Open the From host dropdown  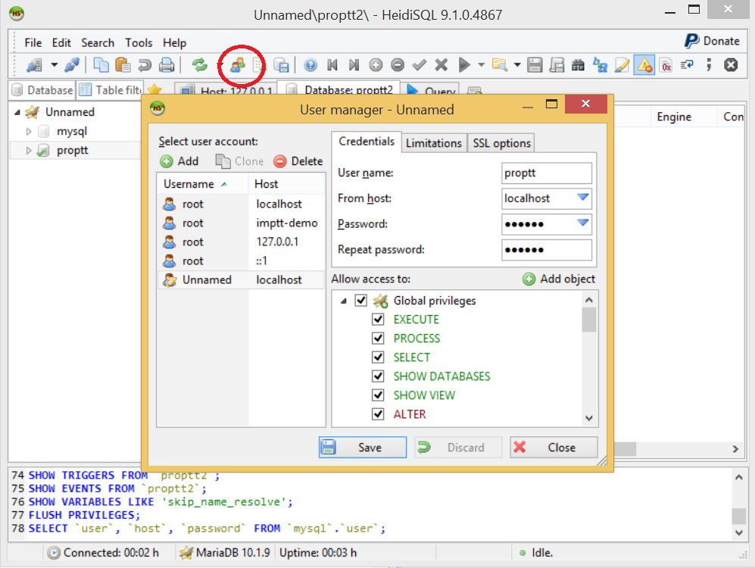582,198
